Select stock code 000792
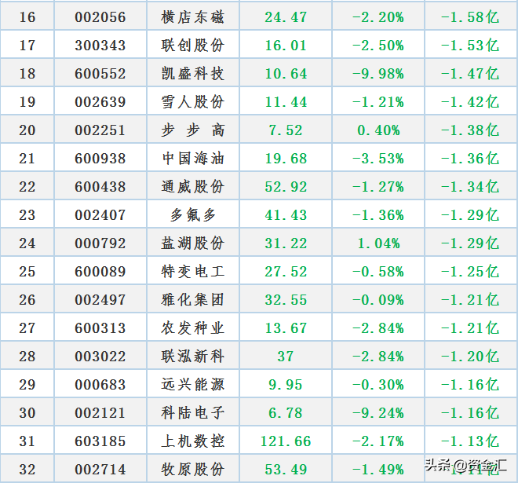Screen dimensions: 518x483 (100, 243)
